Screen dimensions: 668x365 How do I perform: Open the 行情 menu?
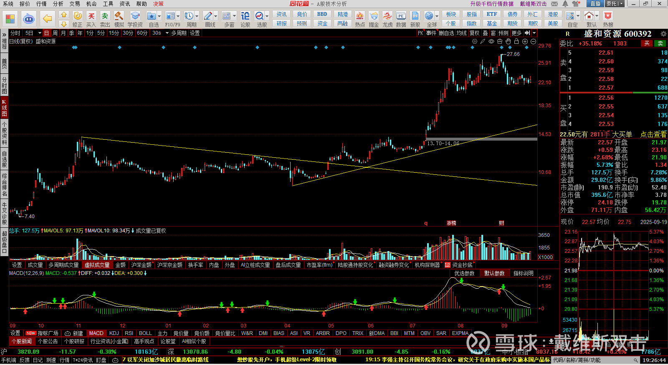tap(41, 4)
